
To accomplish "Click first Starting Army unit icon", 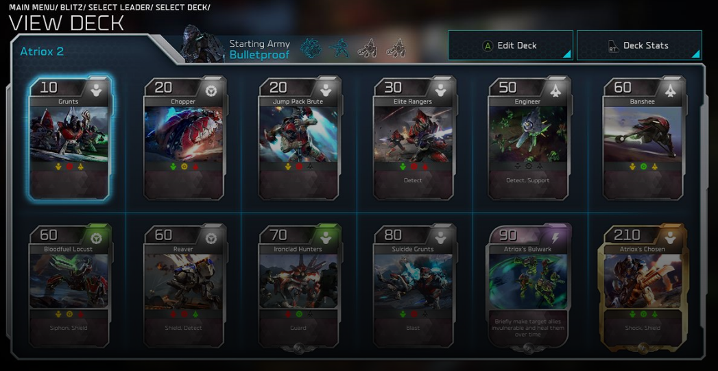I will click(310, 48).
